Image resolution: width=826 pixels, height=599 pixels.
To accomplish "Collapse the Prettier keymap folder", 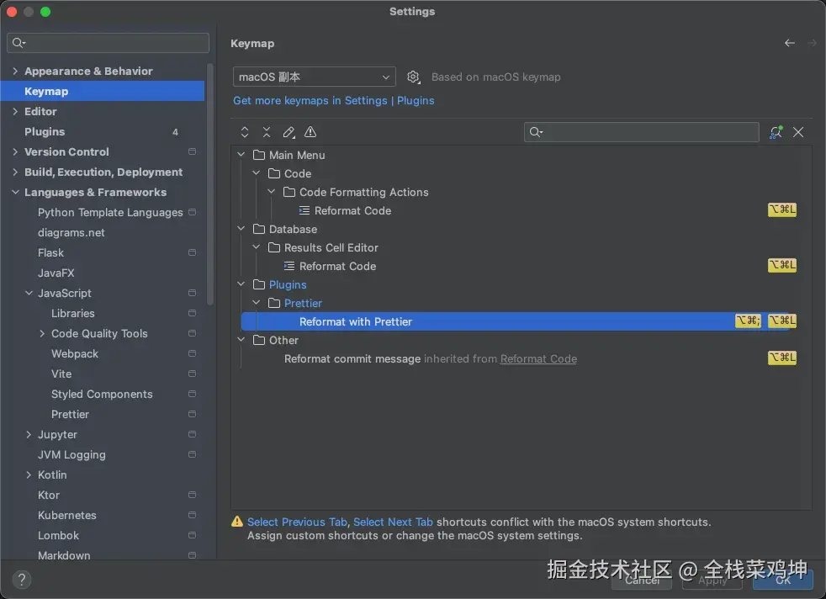I will click(256, 303).
